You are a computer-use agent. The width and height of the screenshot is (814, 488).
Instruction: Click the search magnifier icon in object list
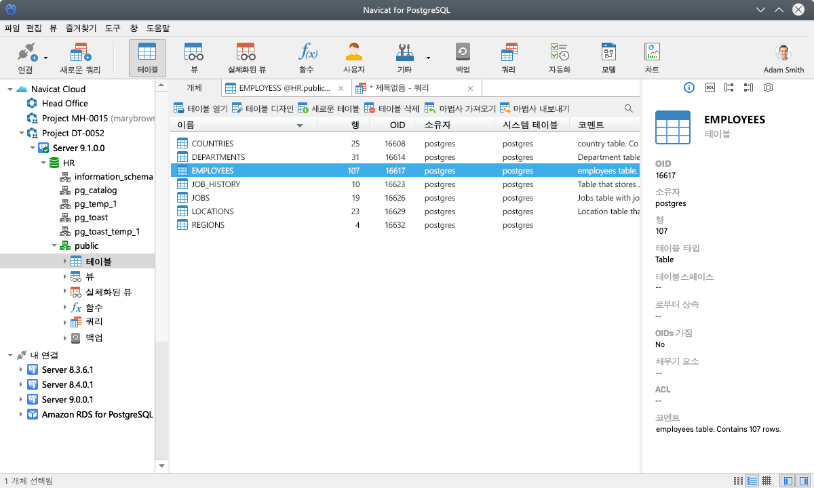coord(629,108)
